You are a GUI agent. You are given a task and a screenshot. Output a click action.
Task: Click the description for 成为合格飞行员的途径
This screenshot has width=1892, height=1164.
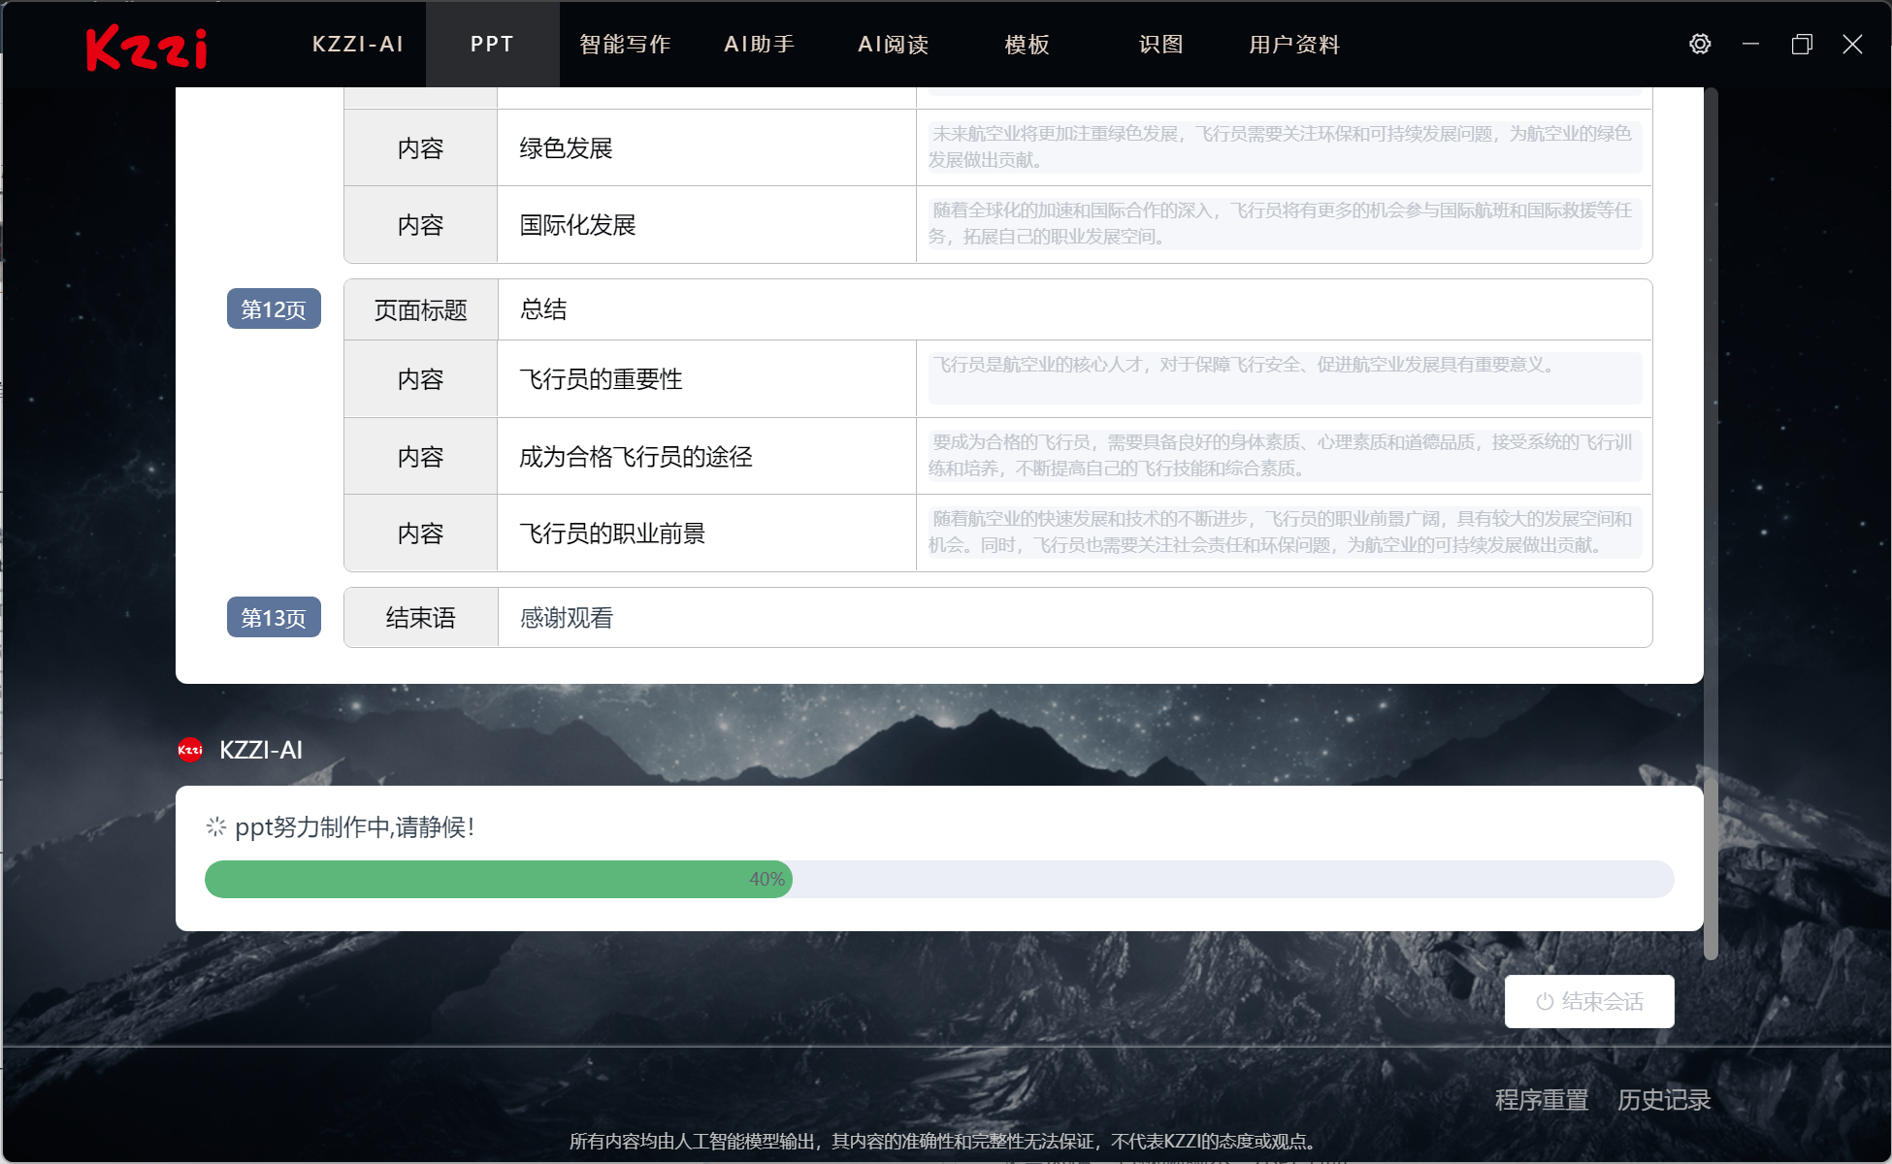pos(1285,456)
